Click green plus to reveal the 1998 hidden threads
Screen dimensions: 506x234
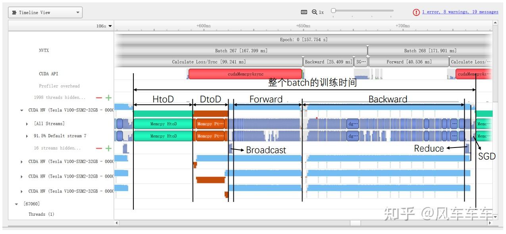pos(108,98)
